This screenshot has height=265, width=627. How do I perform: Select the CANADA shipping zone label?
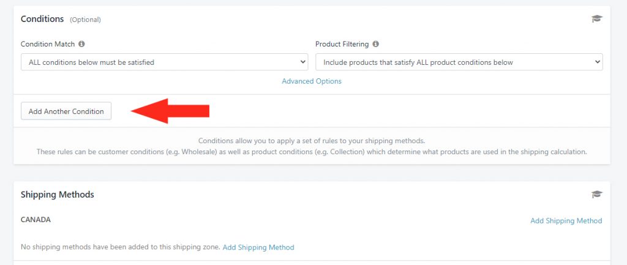pyautogui.click(x=36, y=220)
